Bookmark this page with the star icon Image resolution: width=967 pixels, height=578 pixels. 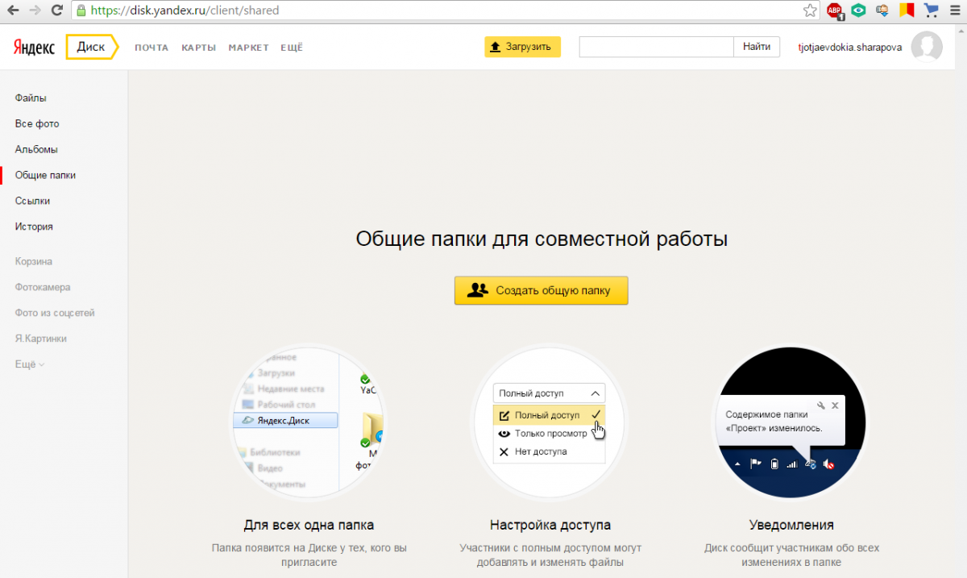coord(810,10)
